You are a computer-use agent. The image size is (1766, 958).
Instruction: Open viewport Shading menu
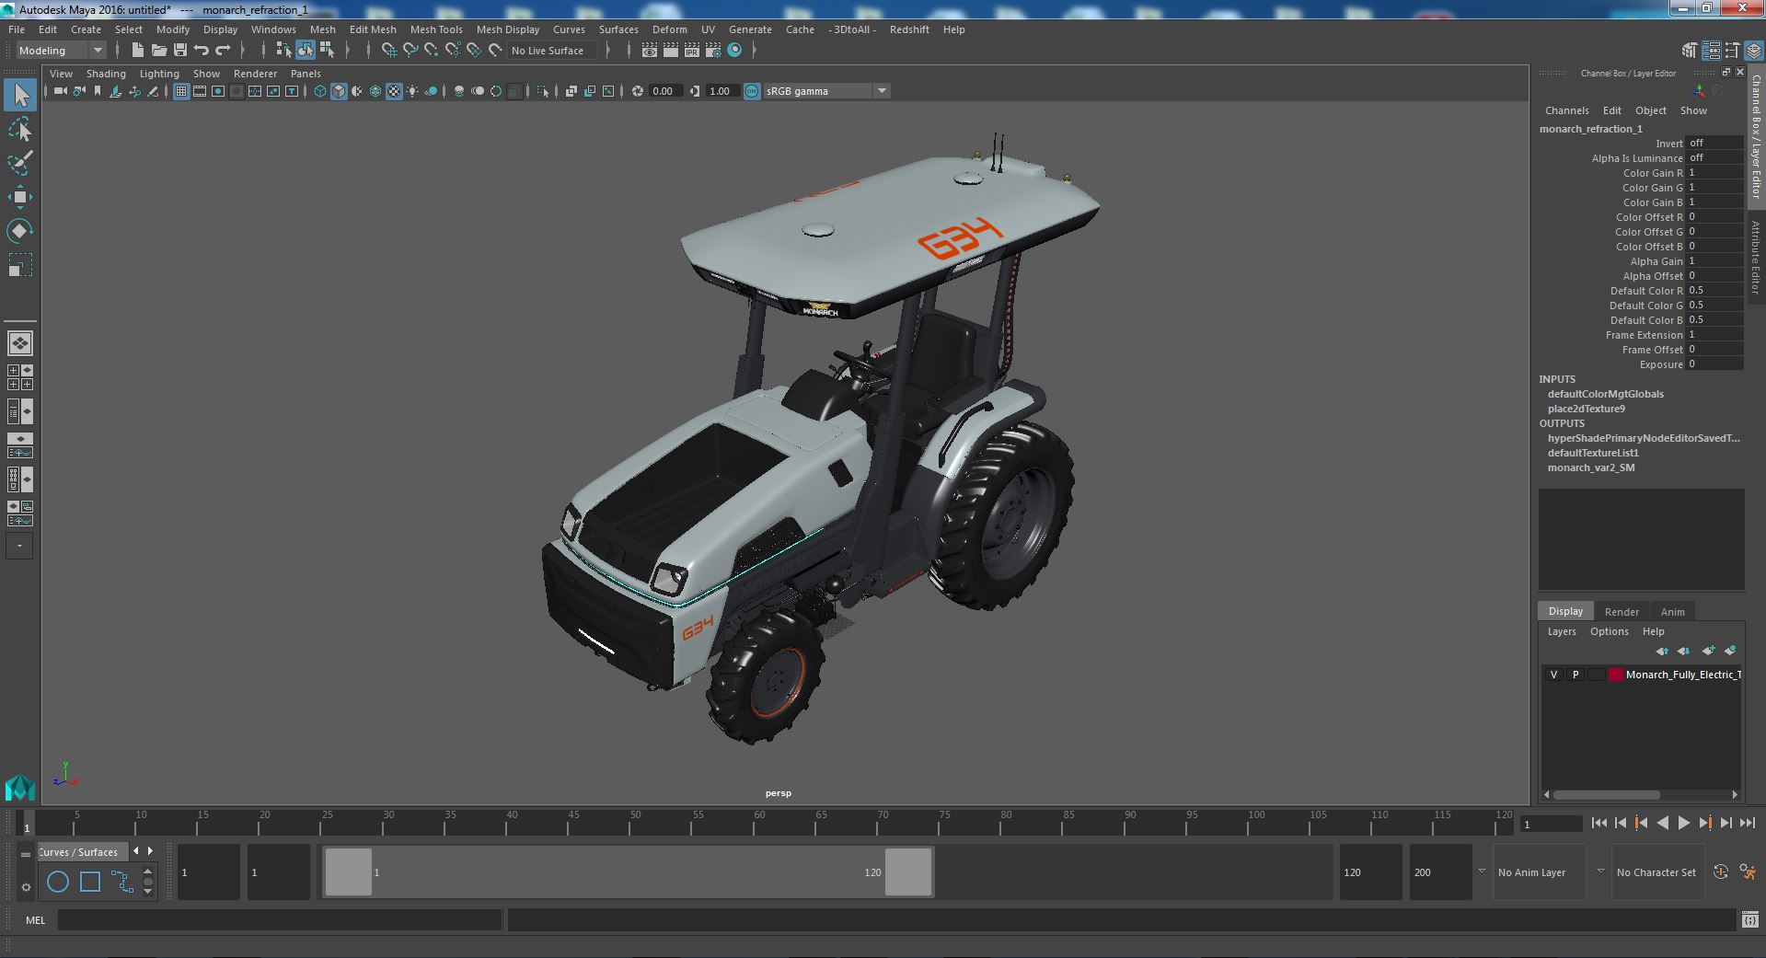pyautogui.click(x=106, y=74)
